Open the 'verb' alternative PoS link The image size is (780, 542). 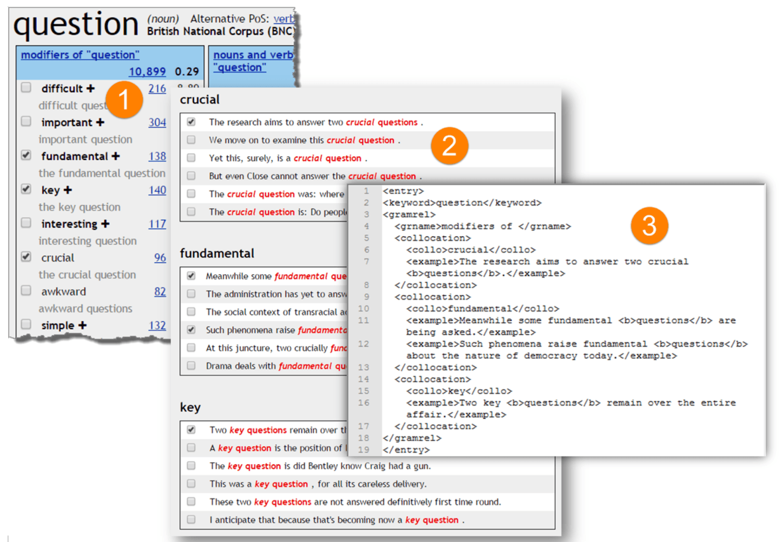click(284, 19)
